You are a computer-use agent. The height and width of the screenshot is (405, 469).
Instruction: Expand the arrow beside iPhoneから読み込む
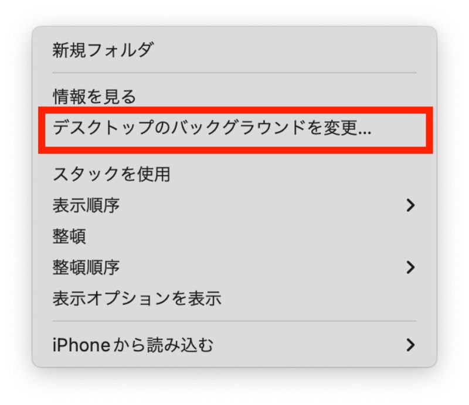point(411,345)
